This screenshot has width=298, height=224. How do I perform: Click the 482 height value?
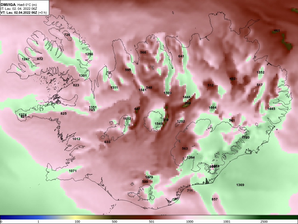point(233,79)
